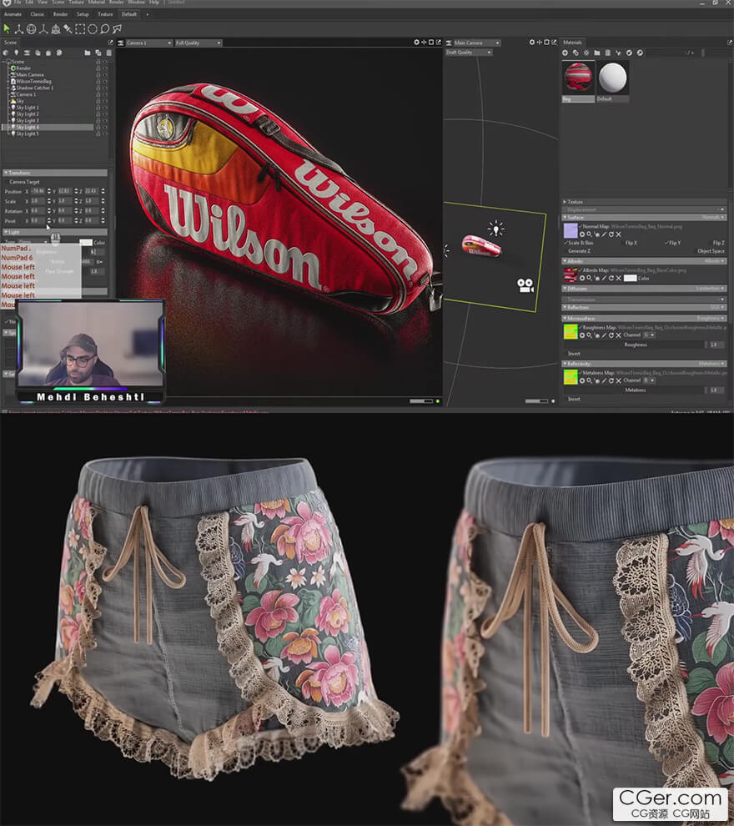Image resolution: width=734 pixels, height=826 pixels.
Task: Edit the Albedo Map with pencil icon
Action: tap(604, 278)
